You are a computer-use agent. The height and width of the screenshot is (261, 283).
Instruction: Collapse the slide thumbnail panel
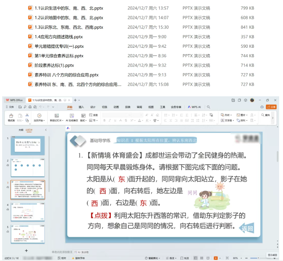(x=46, y=130)
